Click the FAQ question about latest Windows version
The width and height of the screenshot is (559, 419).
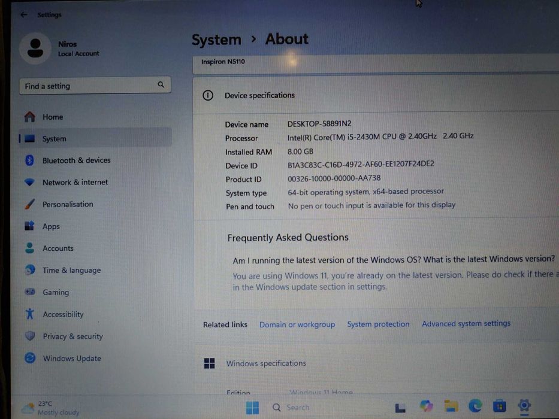(x=394, y=259)
